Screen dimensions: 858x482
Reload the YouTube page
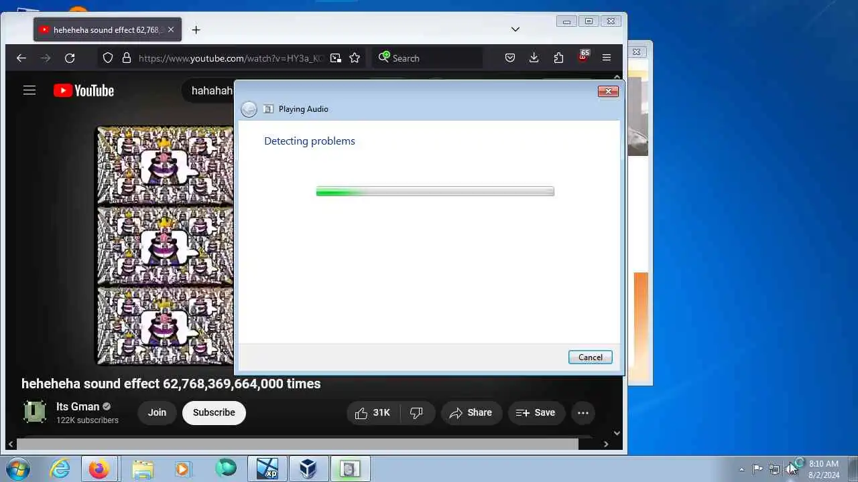coord(70,58)
